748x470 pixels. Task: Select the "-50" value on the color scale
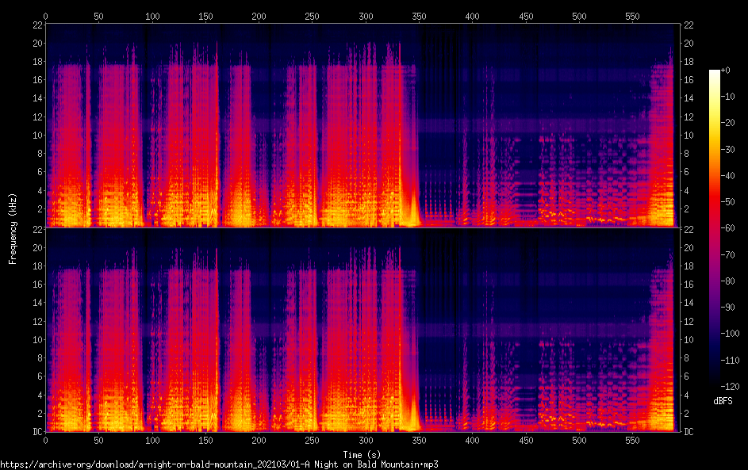pyautogui.click(x=727, y=201)
